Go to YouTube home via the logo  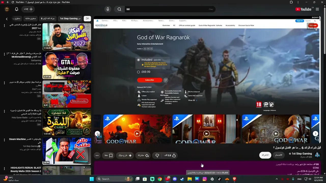pyautogui.click(x=303, y=9)
